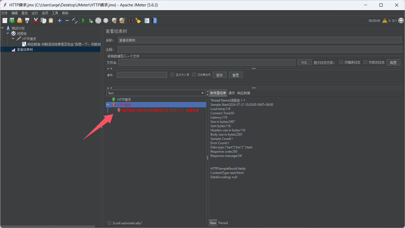
Task: Open the Text renderer dropdown
Action: click(156, 93)
